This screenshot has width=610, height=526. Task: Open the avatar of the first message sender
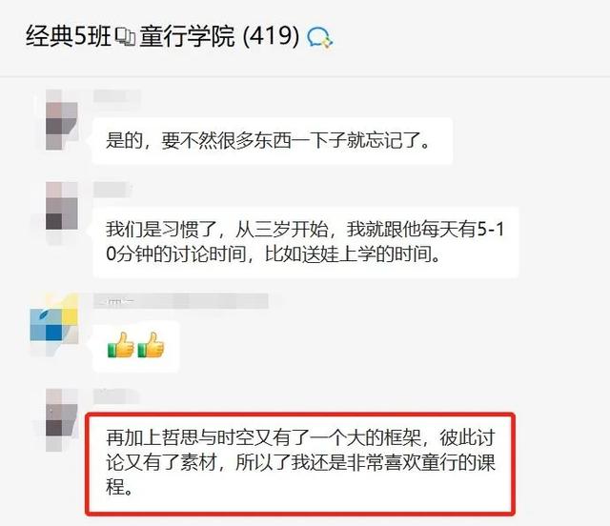61,120
